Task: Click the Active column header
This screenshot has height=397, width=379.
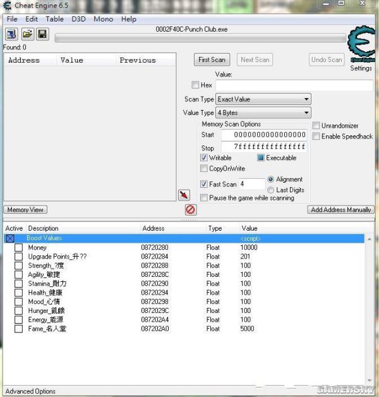Action: (x=14, y=228)
